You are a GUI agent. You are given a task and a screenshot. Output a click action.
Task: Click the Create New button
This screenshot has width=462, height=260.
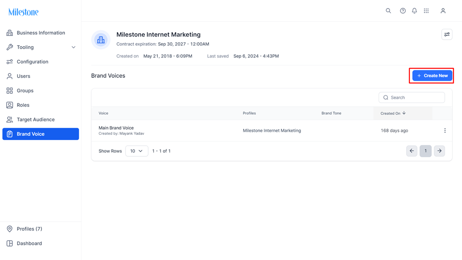pos(432,75)
